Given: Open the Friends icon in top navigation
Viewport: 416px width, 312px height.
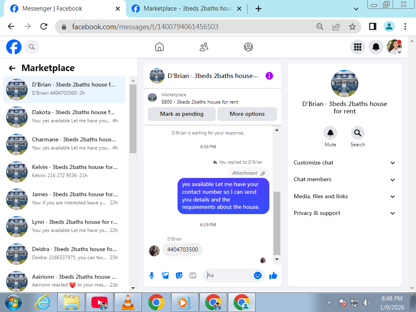Looking at the screenshot, I should click(204, 47).
